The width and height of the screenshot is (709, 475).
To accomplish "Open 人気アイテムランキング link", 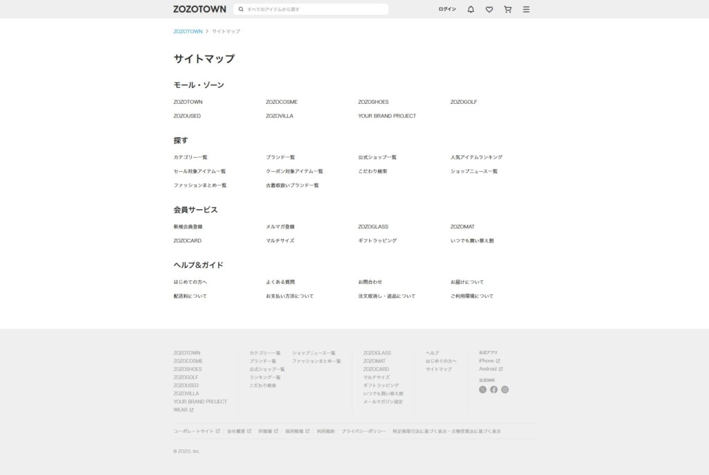I will (x=476, y=157).
